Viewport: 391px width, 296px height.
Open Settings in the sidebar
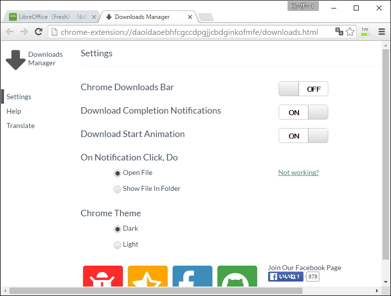(19, 97)
